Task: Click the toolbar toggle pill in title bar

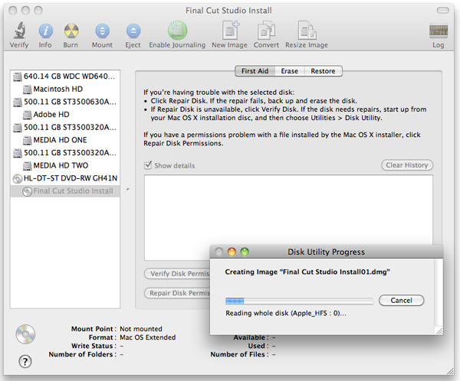Action: click(442, 11)
